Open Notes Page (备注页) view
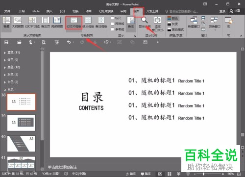Image resolution: width=245 pixels, height=177 pixels. click(x=46, y=22)
